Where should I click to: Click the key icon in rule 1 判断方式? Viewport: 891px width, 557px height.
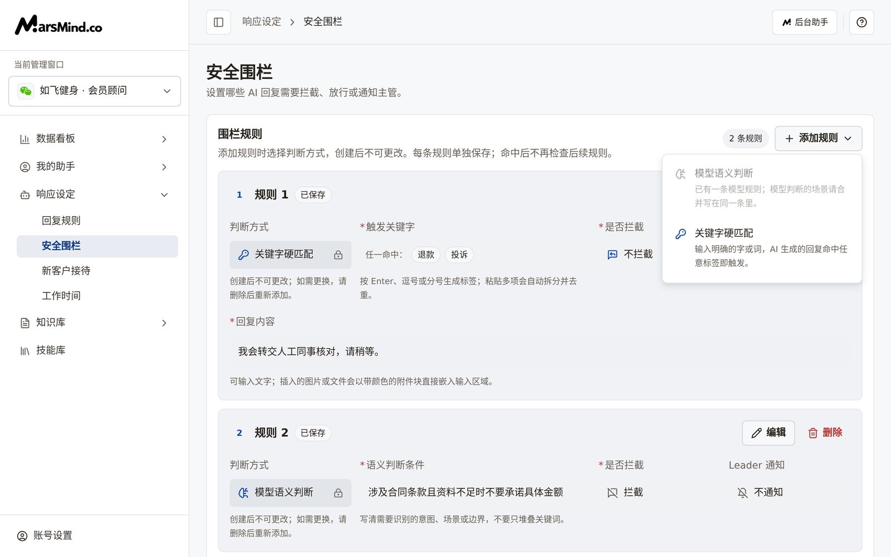[243, 255]
